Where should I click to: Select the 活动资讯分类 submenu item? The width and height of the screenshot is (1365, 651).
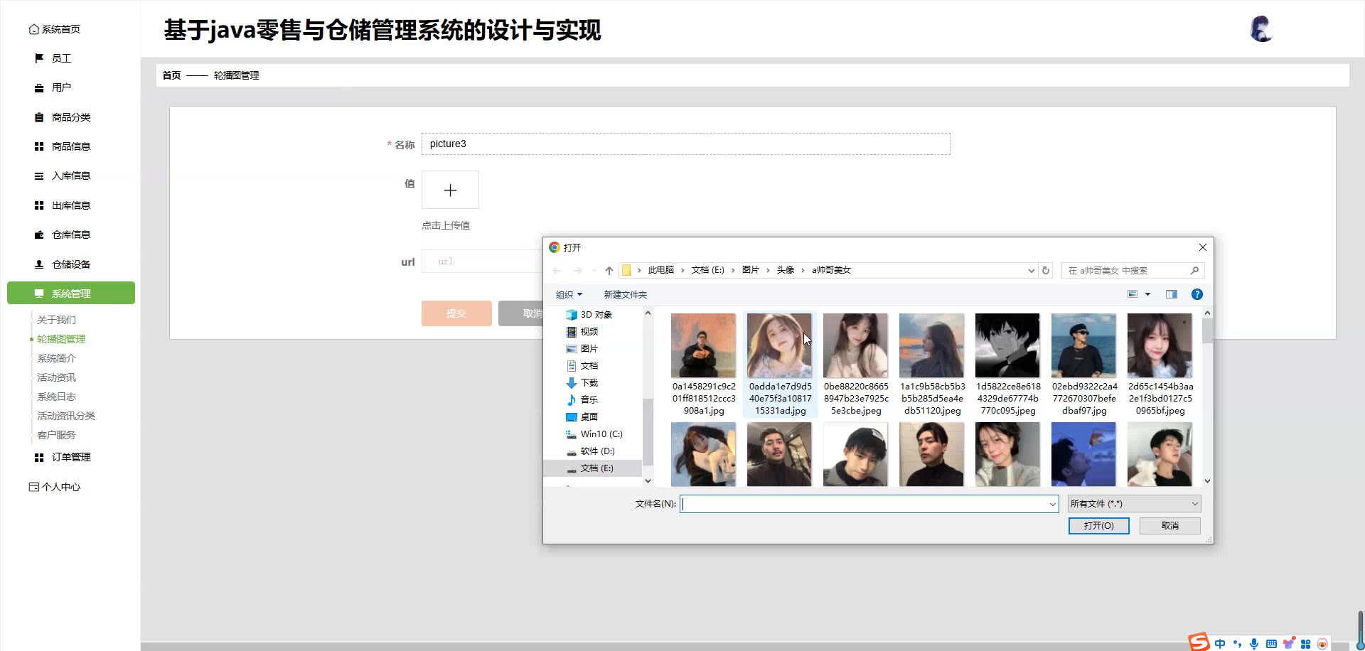point(66,416)
